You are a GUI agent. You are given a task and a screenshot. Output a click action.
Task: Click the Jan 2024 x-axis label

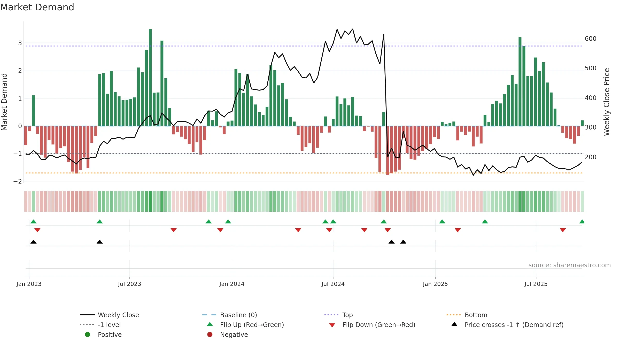point(232,284)
